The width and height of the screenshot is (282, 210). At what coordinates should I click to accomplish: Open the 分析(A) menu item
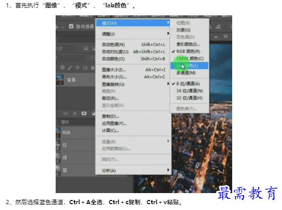(x=133, y=170)
